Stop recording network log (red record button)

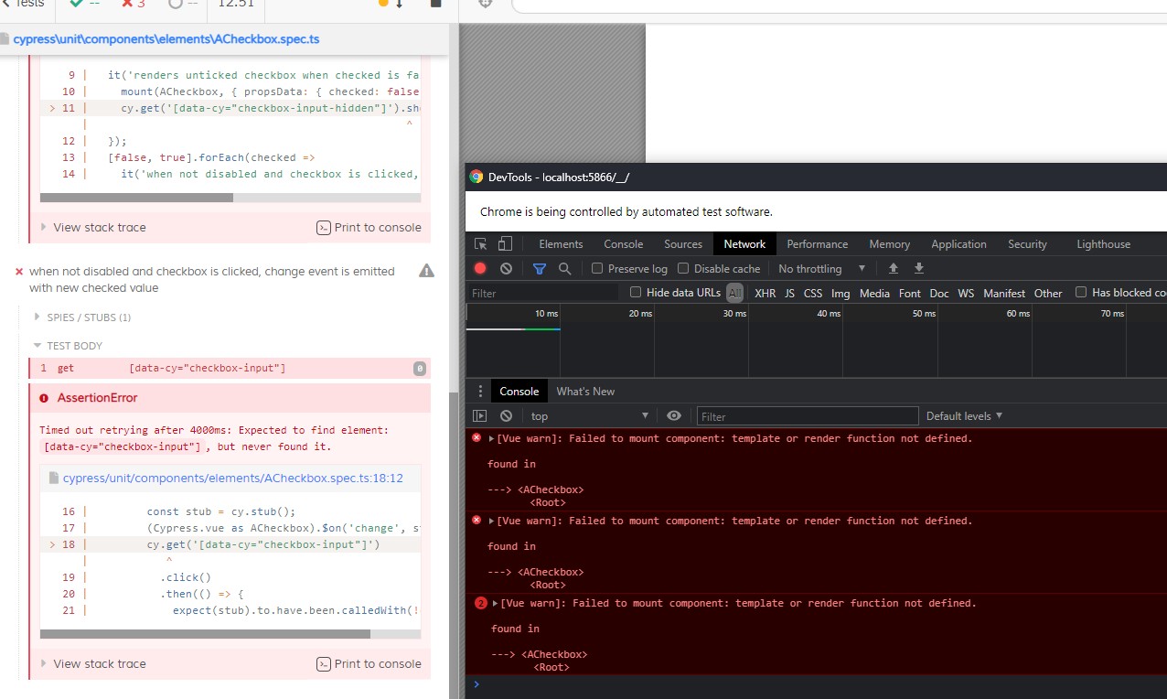tap(479, 267)
